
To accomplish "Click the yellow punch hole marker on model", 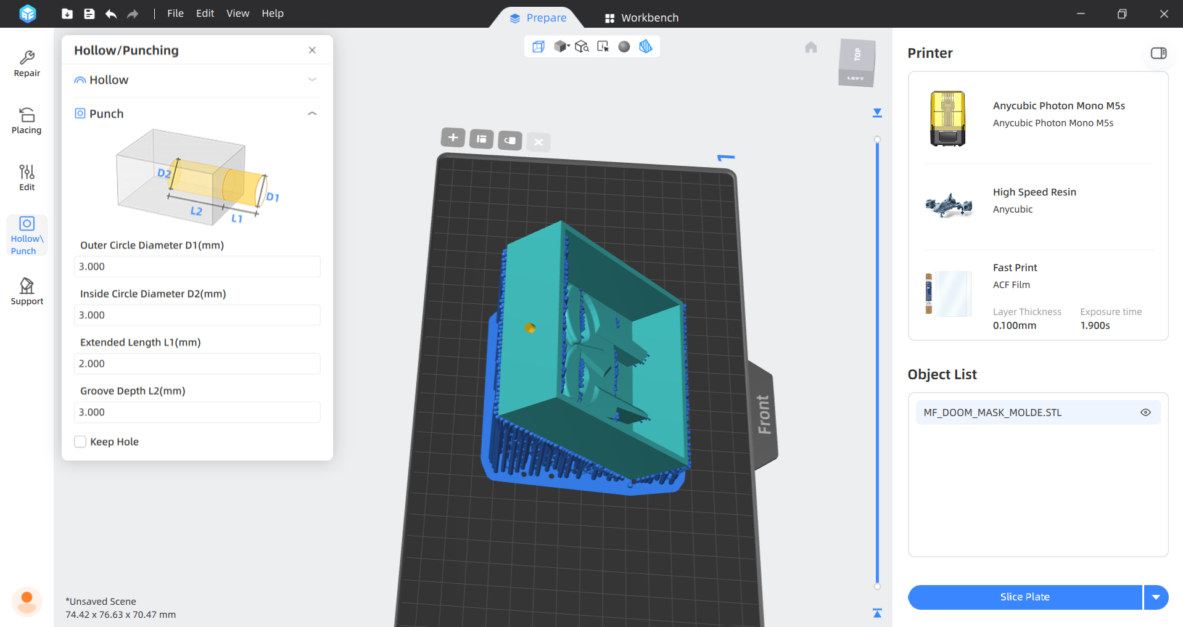I will click(530, 328).
